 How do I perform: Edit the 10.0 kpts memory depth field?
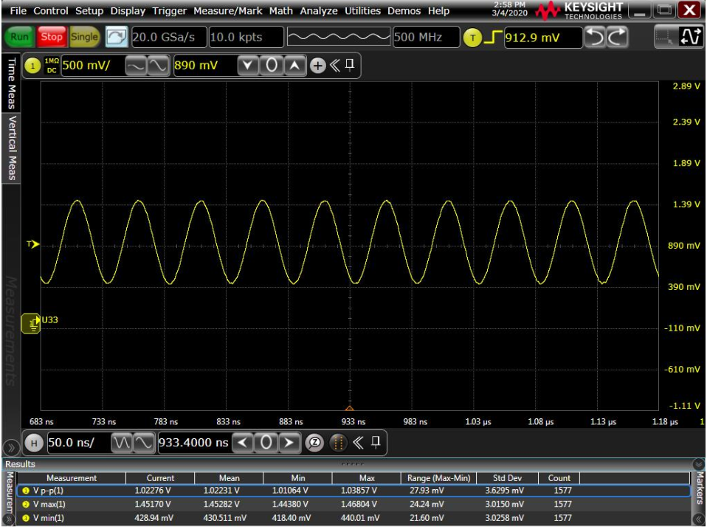click(x=246, y=38)
